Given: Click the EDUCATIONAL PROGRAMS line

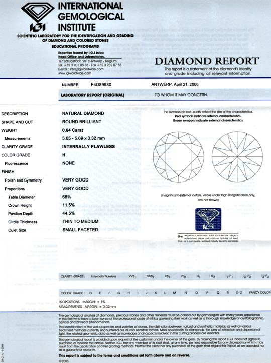Looking at the screenshot, I should (75, 46).
